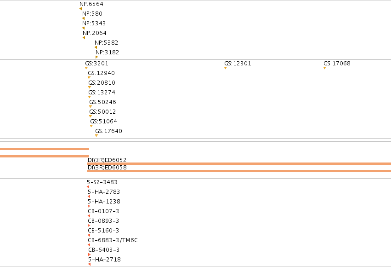This screenshot has width=391, height=267.
Task: Open the 5-SZ-3483 label
Action: (x=102, y=182)
